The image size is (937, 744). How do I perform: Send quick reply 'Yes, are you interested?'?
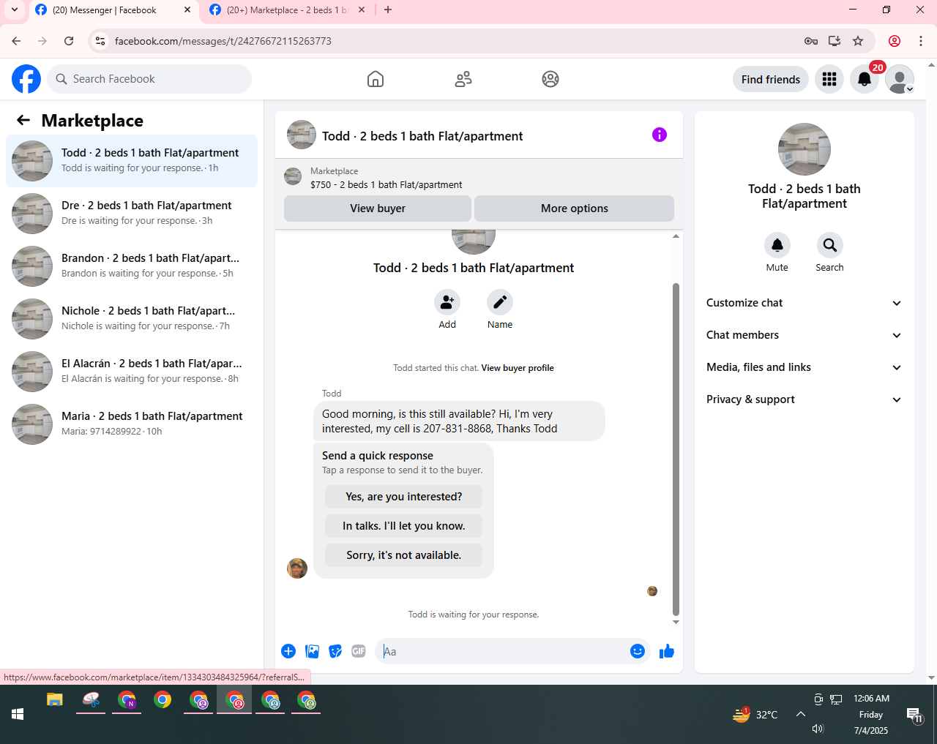pyautogui.click(x=404, y=497)
